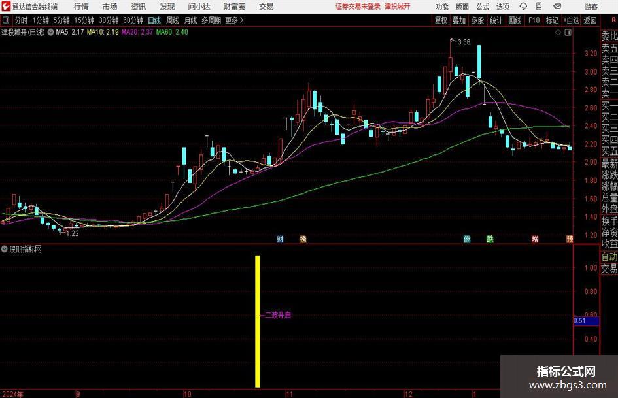This screenshot has width=618, height=398.
Task: Switch to 5分钟 chart period
Action: tap(61, 20)
